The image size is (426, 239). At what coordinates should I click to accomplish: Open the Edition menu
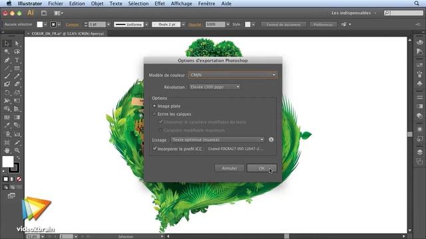click(x=77, y=3)
